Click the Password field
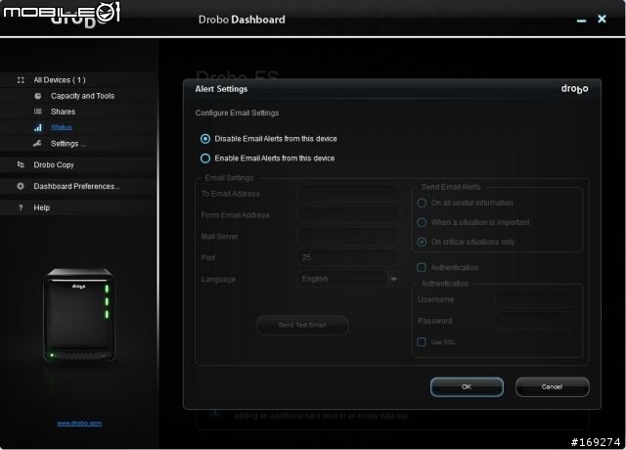 tap(535, 321)
